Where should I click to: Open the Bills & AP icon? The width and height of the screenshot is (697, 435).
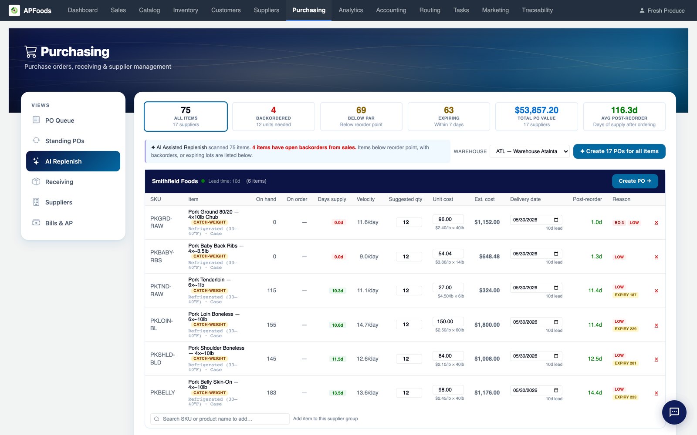[36, 222]
